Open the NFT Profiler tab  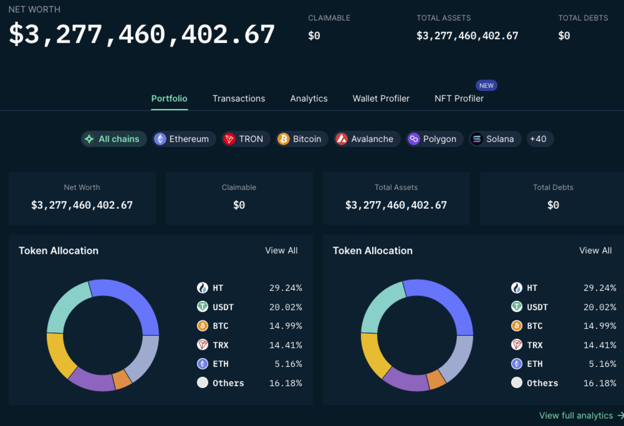coord(459,98)
